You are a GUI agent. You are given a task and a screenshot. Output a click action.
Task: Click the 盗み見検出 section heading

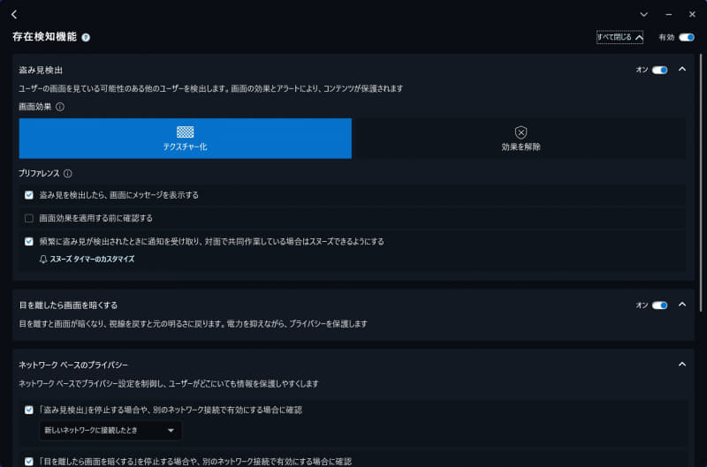tap(41, 71)
